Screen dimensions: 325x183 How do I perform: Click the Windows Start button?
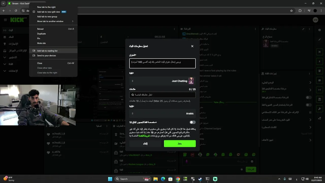pyautogui.click(x=110, y=179)
